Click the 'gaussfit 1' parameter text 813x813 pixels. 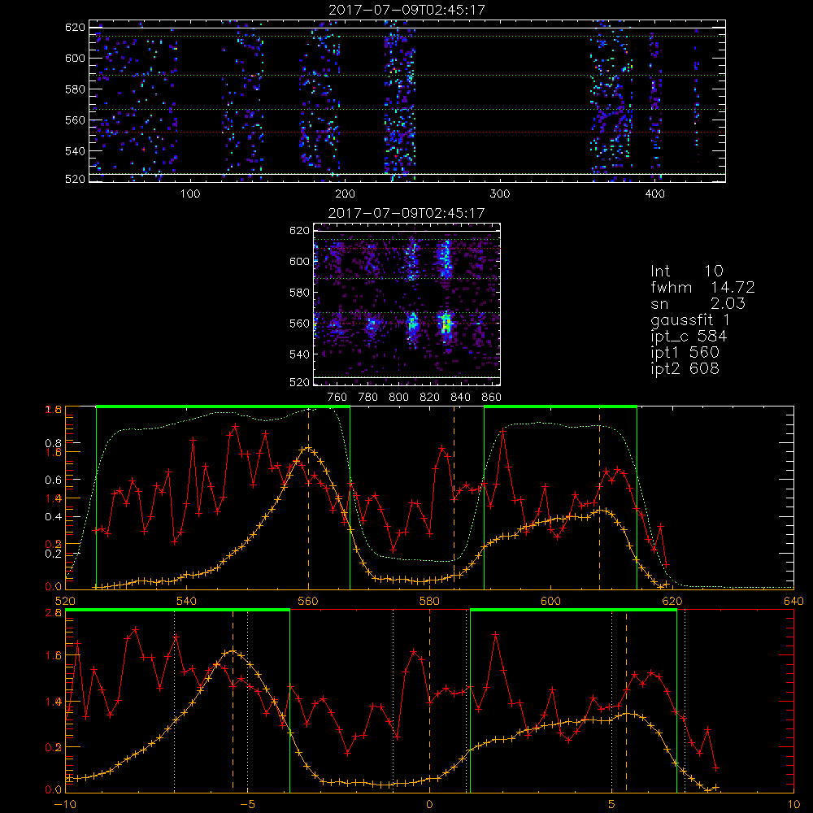690,320
